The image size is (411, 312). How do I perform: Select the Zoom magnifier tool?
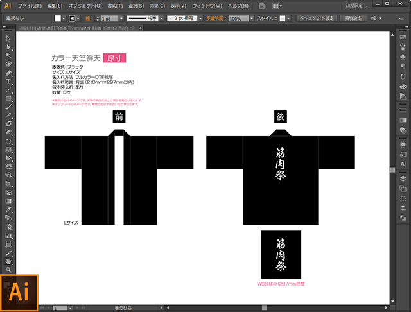click(8, 270)
